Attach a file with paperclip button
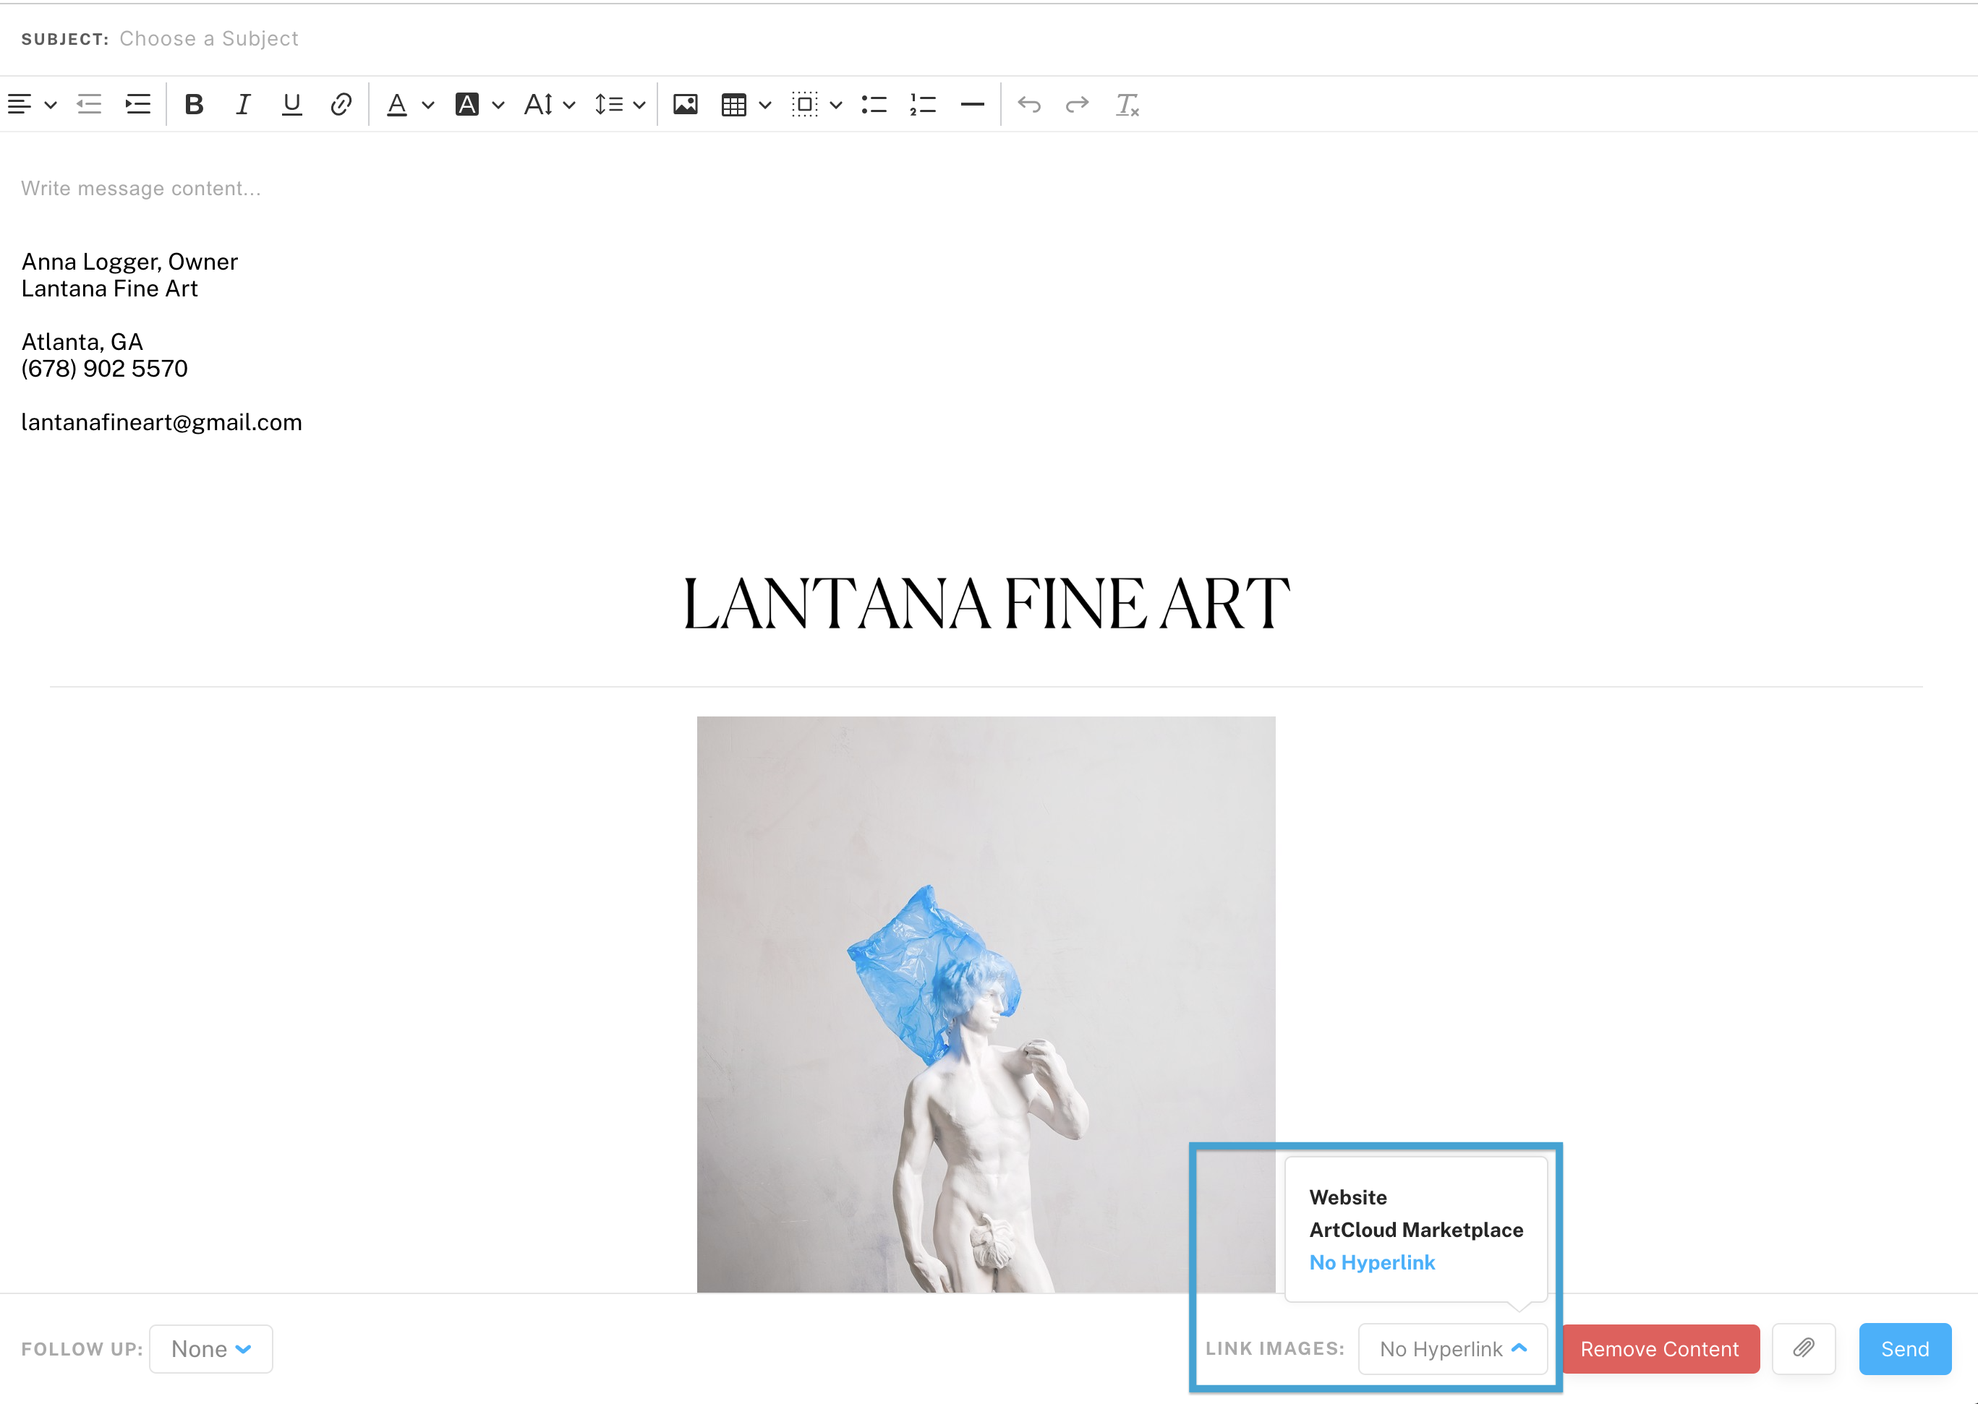Screen dimensions: 1978x1404 tap(1804, 1350)
